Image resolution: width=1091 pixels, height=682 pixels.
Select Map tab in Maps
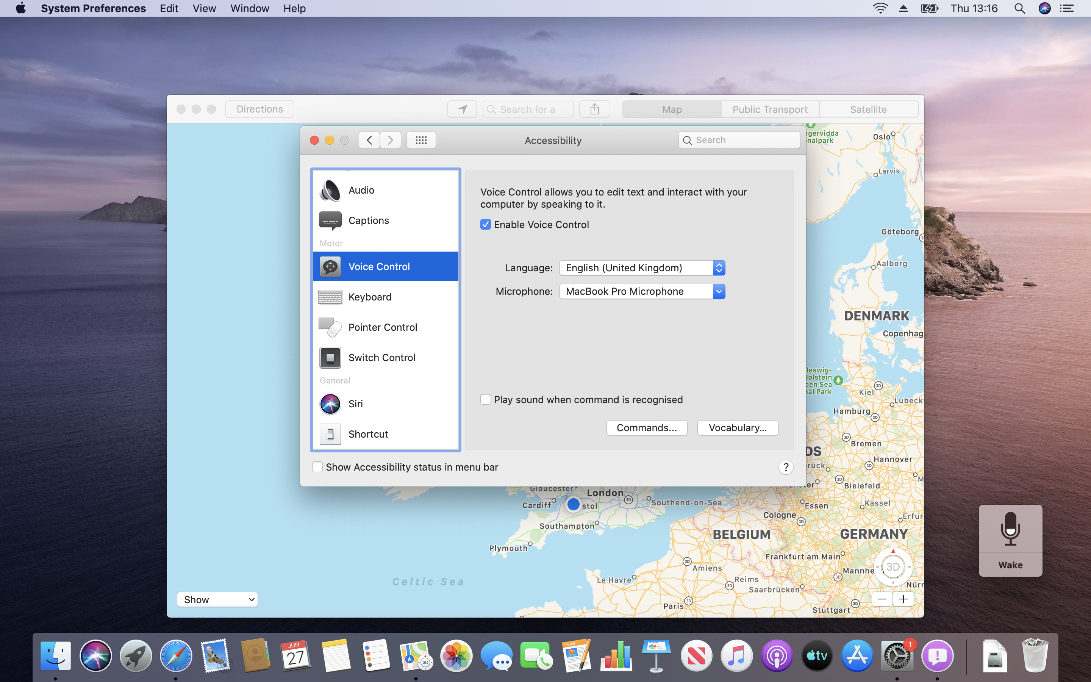pyautogui.click(x=672, y=109)
